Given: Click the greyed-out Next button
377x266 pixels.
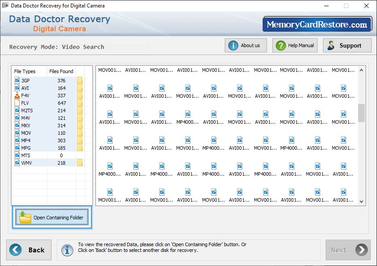Looking at the screenshot, I should coord(348,250).
